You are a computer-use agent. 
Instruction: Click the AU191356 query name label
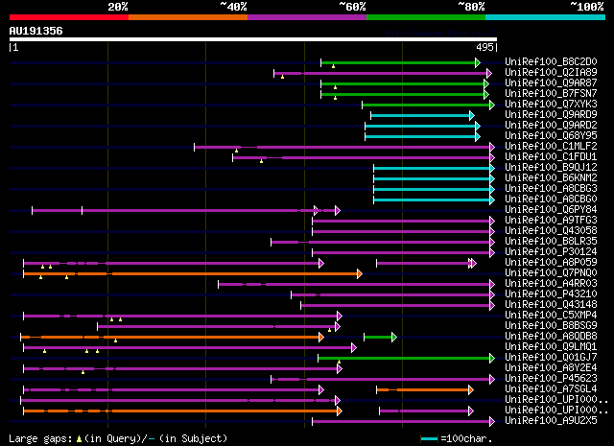36,31
